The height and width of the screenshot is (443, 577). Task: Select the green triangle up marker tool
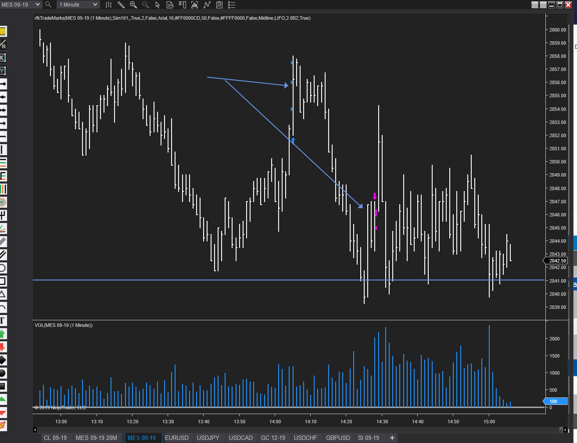pyautogui.click(x=3, y=399)
